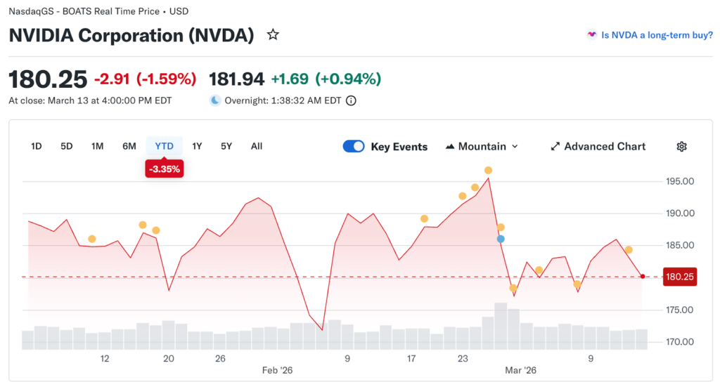Viewport: 720px width, 389px height.
Task: Click the Advanced Chart button
Action: [605, 147]
